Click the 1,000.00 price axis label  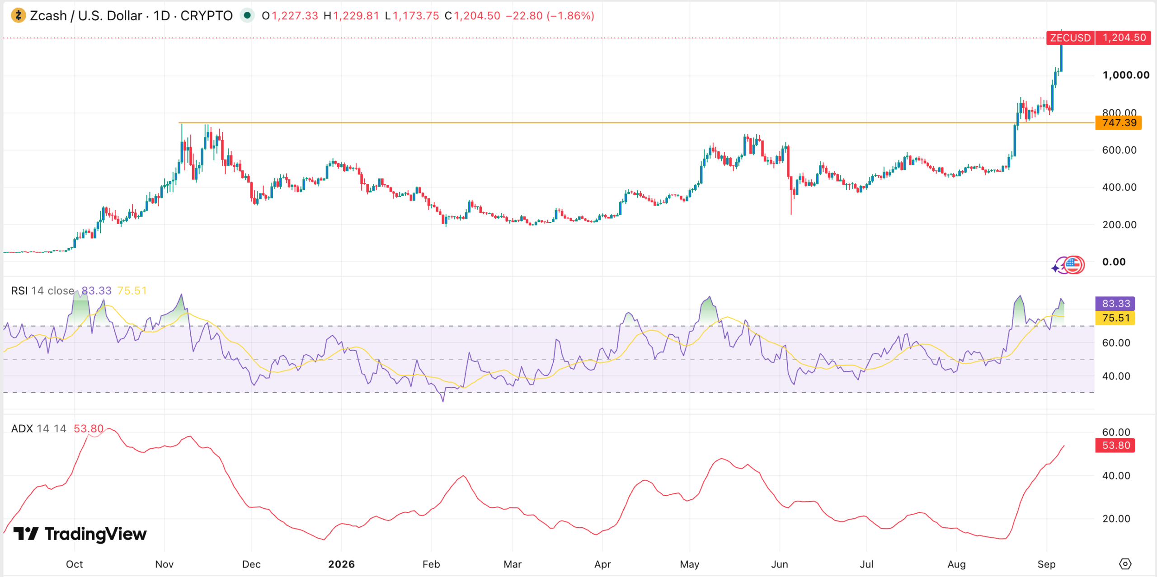coord(1126,75)
